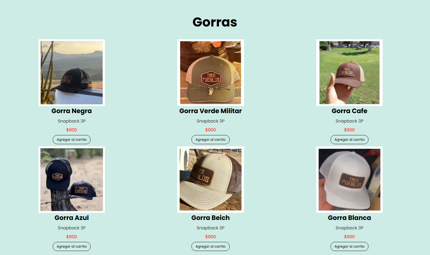Open the beige cap product photo
Image resolution: width=430 pixels, height=255 pixels.
pyautogui.click(x=211, y=179)
